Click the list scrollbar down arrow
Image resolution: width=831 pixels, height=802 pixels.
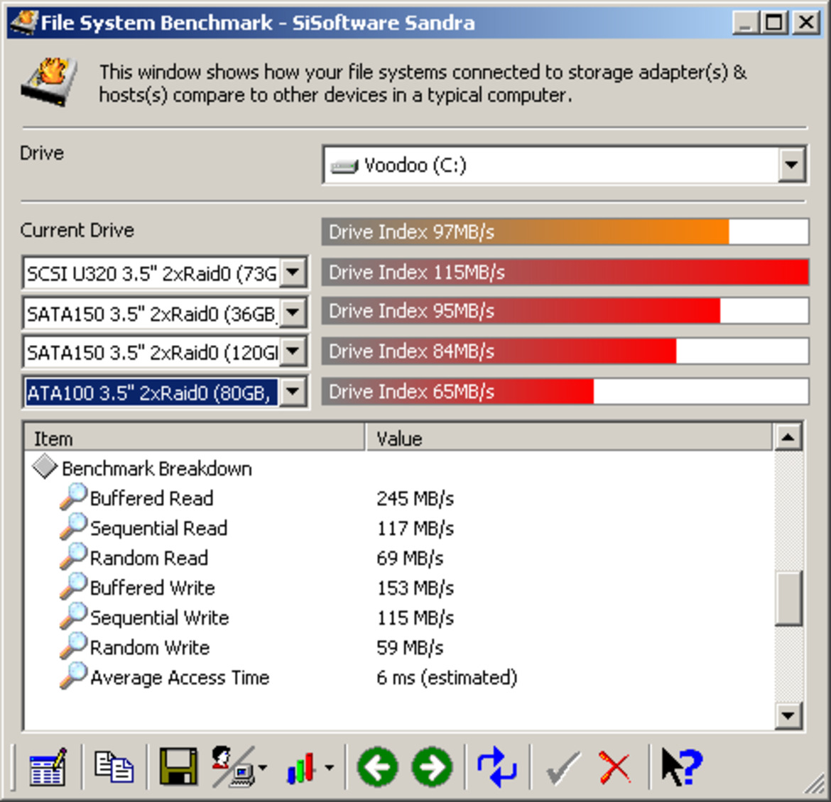click(x=788, y=716)
